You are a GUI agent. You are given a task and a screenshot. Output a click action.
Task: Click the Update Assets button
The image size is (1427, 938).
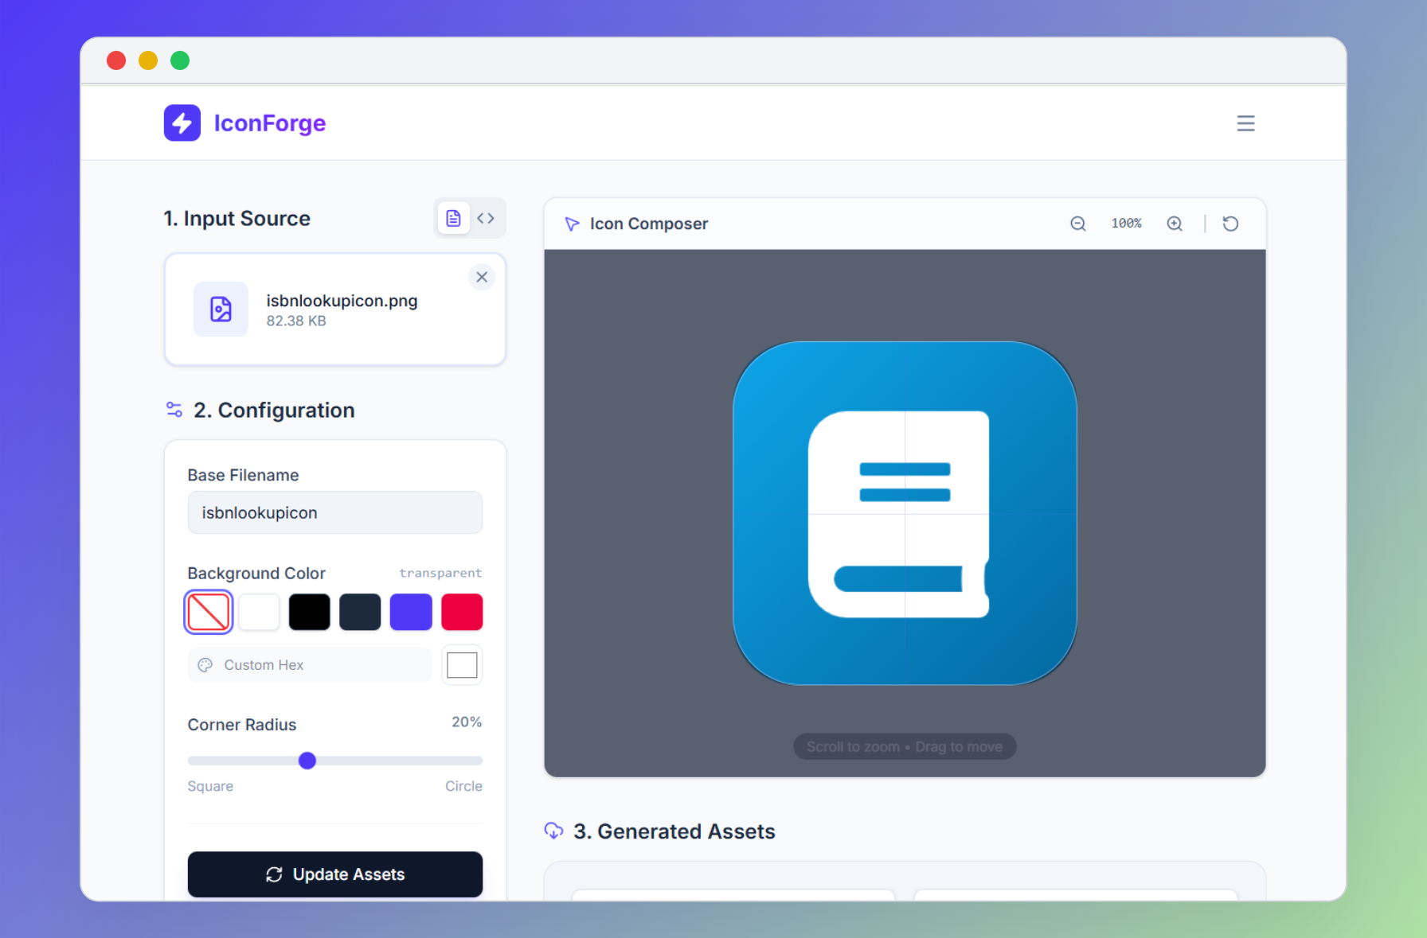(334, 874)
